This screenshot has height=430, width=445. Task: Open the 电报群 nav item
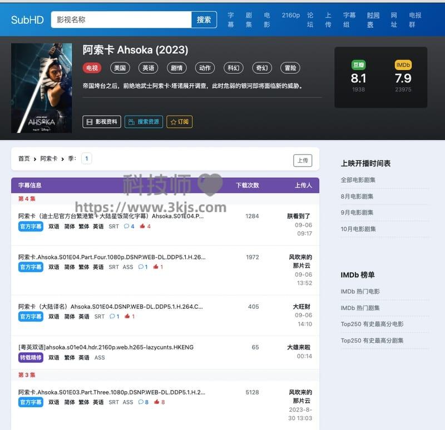pos(415,20)
